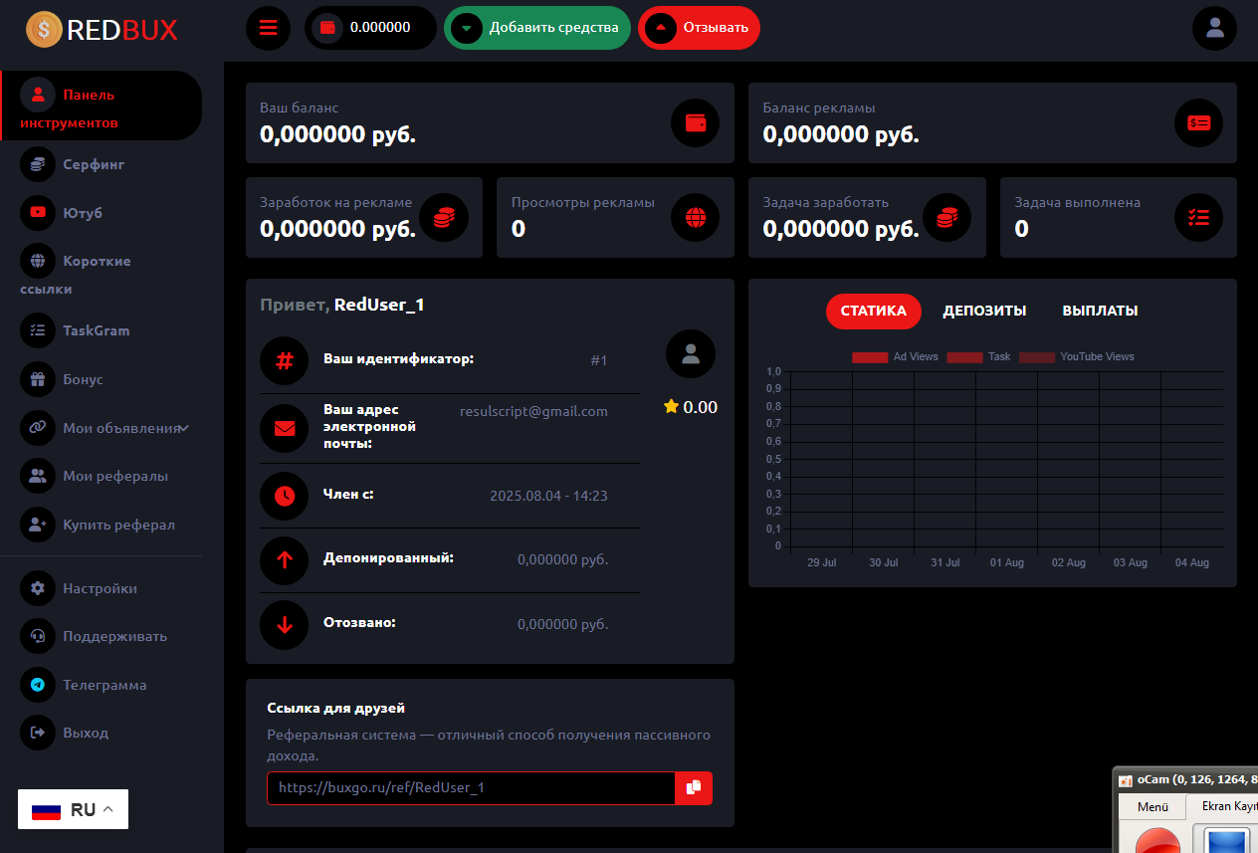Open Панель инструментов in sidebar

pyautogui.click(x=101, y=106)
